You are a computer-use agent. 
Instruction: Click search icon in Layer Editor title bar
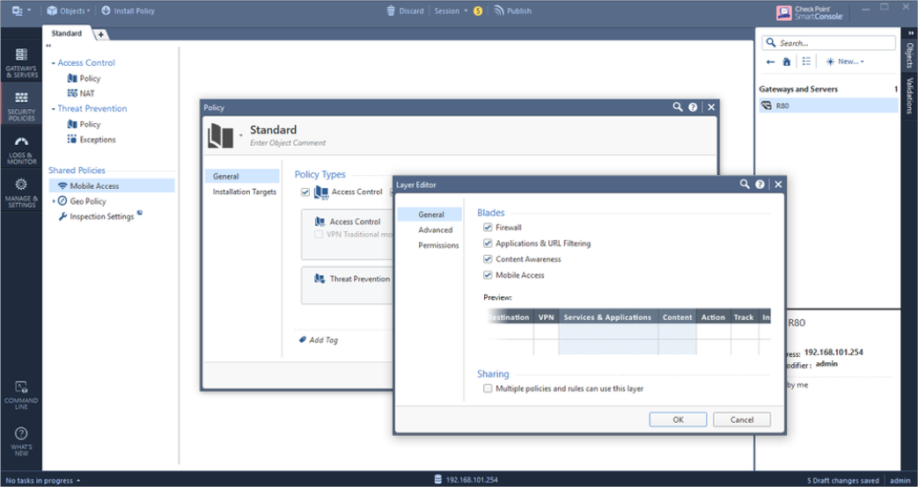coord(745,185)
